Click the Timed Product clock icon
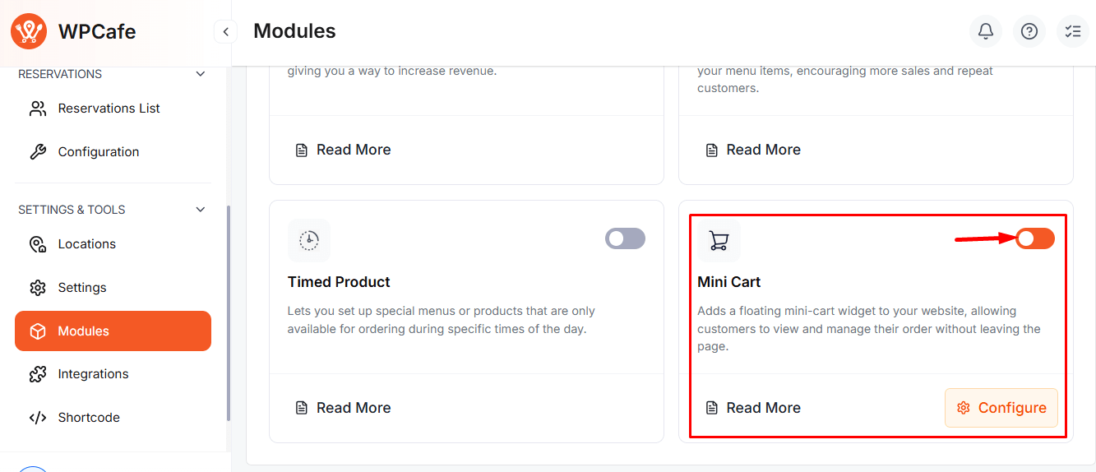1096x472 pixels. [309, 240]
